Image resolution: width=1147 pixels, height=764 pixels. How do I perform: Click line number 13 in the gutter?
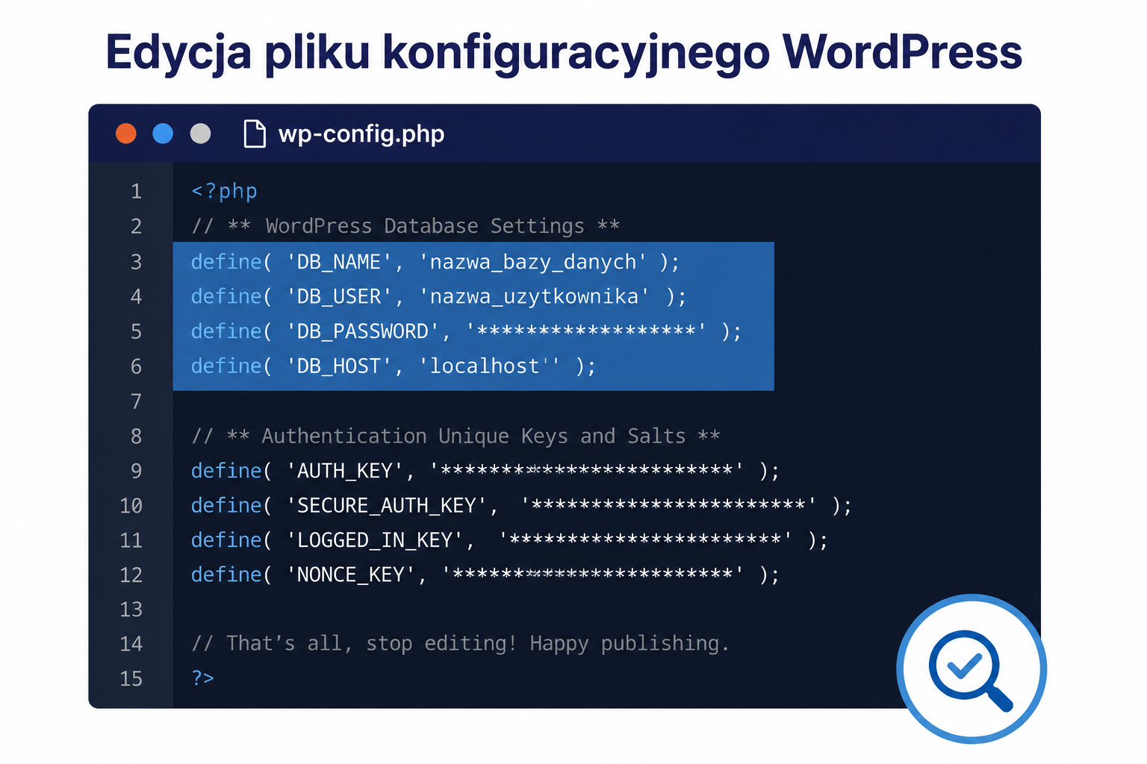131,610
